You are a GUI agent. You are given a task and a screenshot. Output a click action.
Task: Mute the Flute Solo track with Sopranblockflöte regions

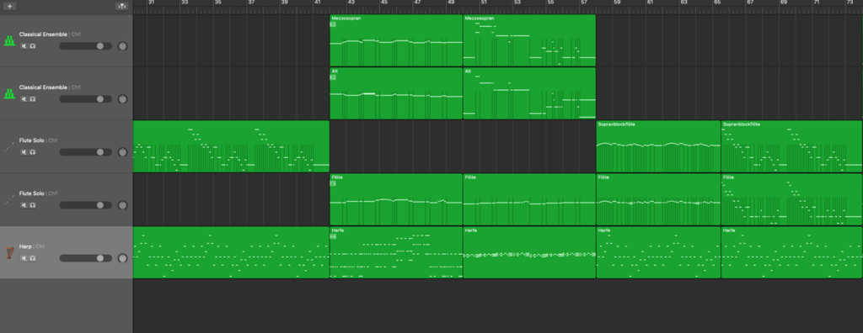point(24,152)
